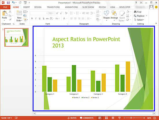Toggle the Notes pane
This screenshot has height=120, width=159.
click(72, 118)
